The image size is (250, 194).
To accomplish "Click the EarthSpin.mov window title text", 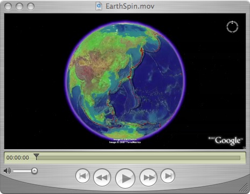I will pyautogui.click(x=130, y=6).
